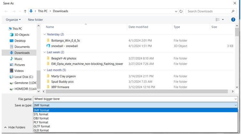
Task: Click the refresh icon beside the address bar
Action: (181, 11)
